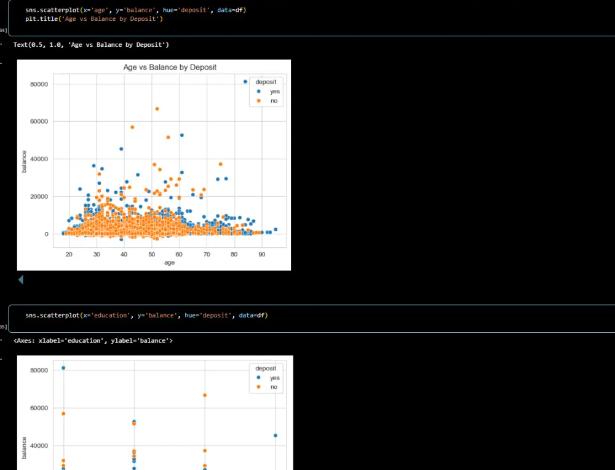Viewport: 615px width, 470px height.
Task: Click the 'deposit' legend title in the age plot
Action: (x=266, y=82)
